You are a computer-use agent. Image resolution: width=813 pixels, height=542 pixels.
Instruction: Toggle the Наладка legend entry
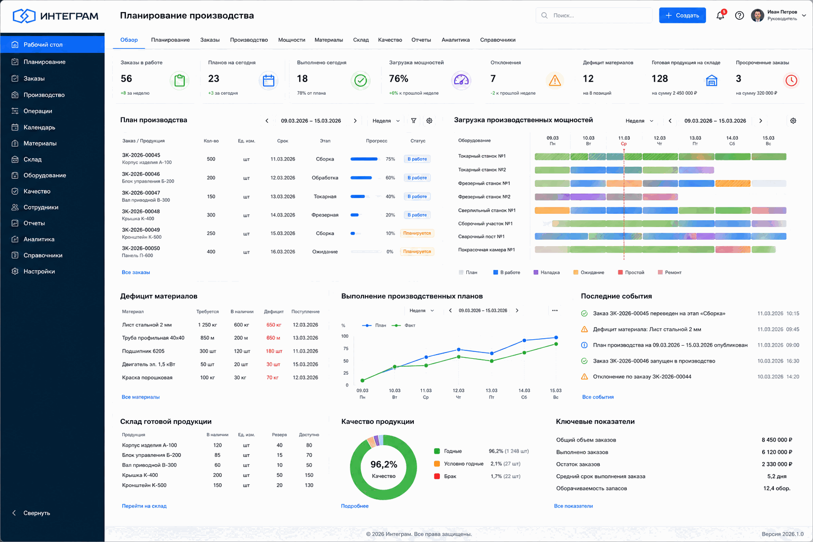point(547,273)
